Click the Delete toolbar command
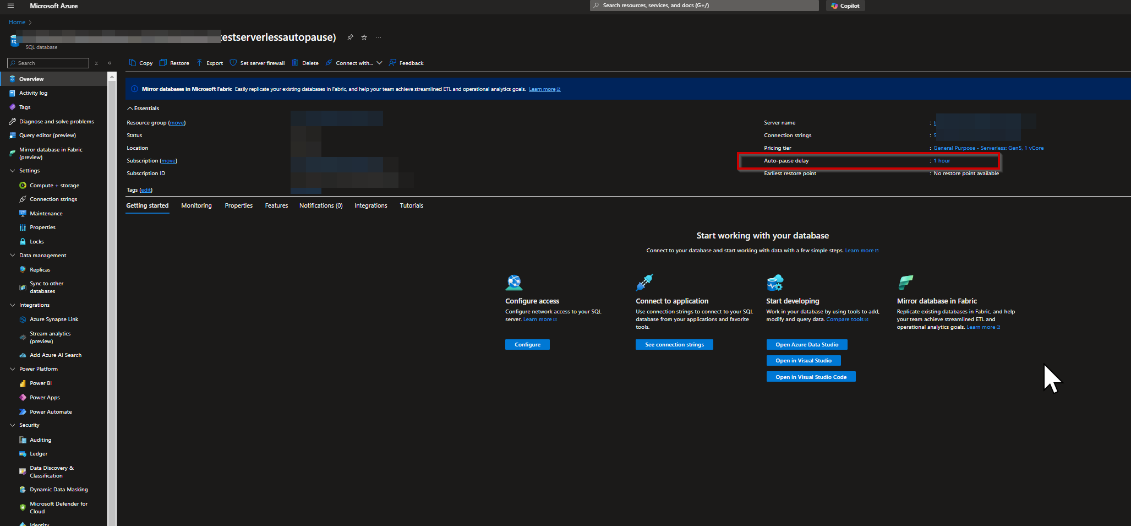The width and height of the screenshot is (1131, 526). [x=305, y=63]
